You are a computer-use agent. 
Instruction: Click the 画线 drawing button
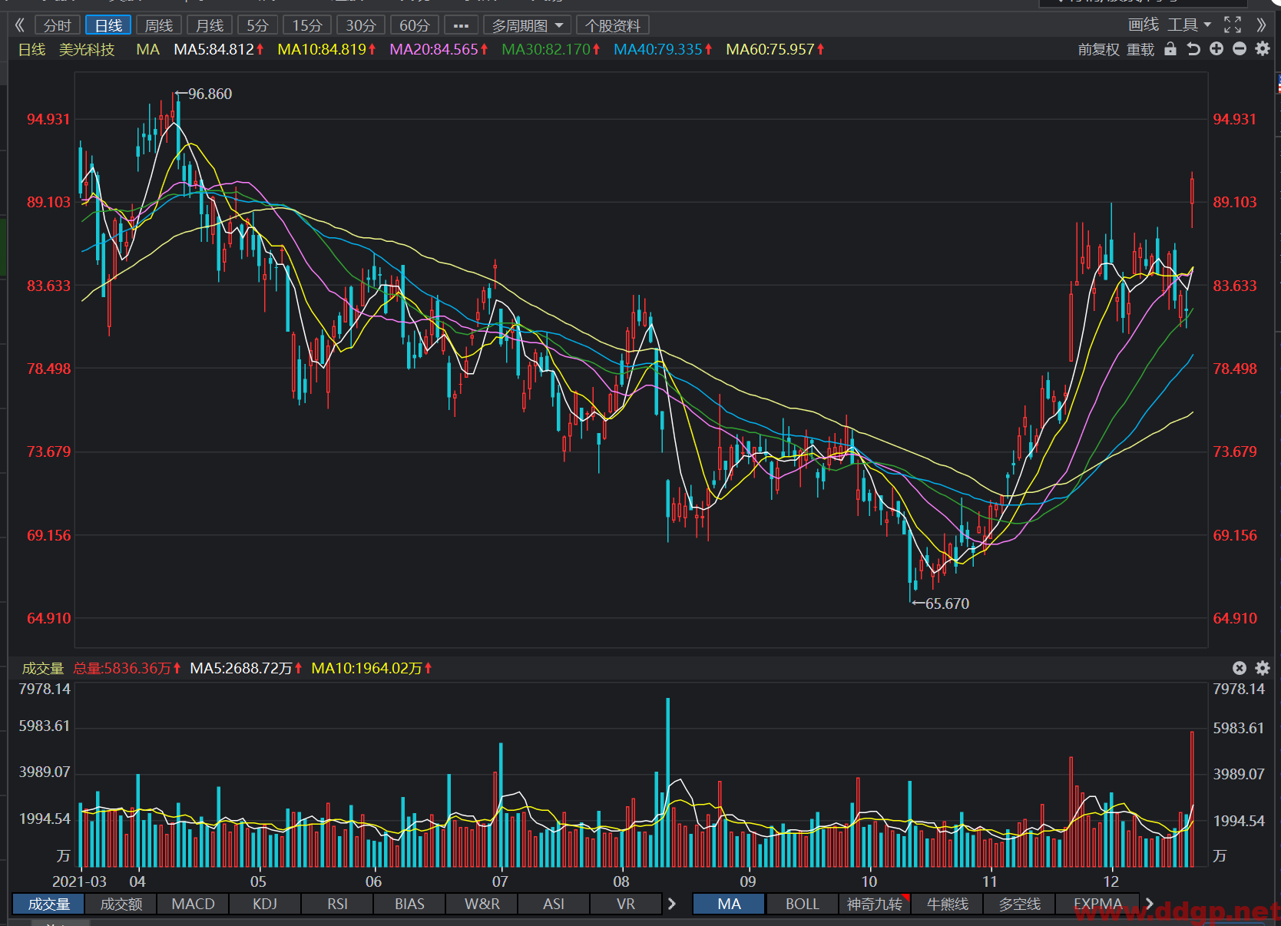pos(1143,25)
